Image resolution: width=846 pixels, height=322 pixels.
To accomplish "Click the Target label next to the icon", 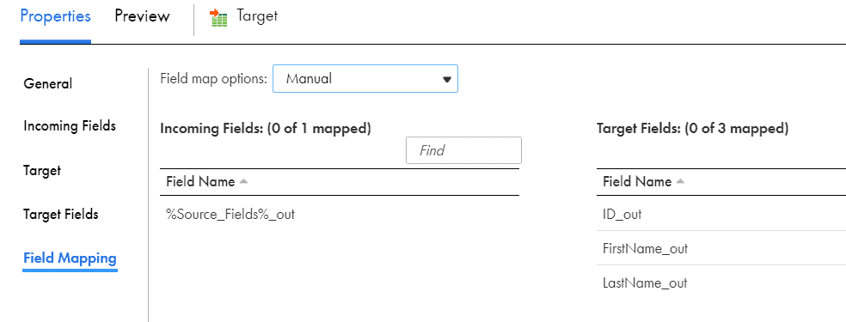I will pos(257,16).
